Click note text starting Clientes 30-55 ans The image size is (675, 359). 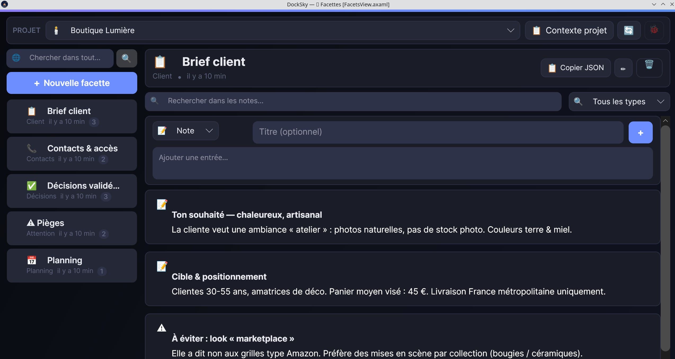389,292
